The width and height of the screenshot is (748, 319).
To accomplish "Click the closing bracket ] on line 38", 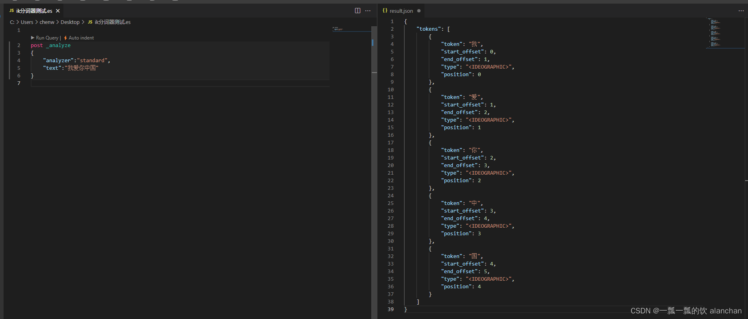I will [418, 302].
